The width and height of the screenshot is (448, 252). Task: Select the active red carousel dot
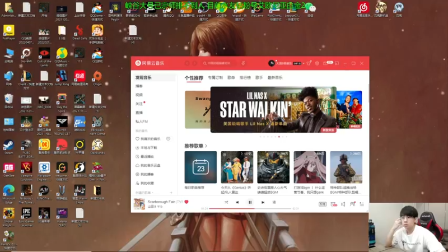pos(279,137)
